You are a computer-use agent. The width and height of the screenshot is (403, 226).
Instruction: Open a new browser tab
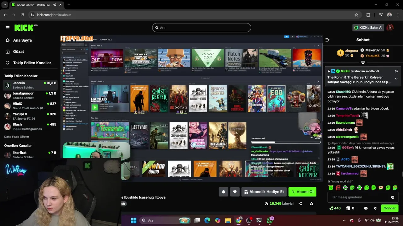(69, 5)
